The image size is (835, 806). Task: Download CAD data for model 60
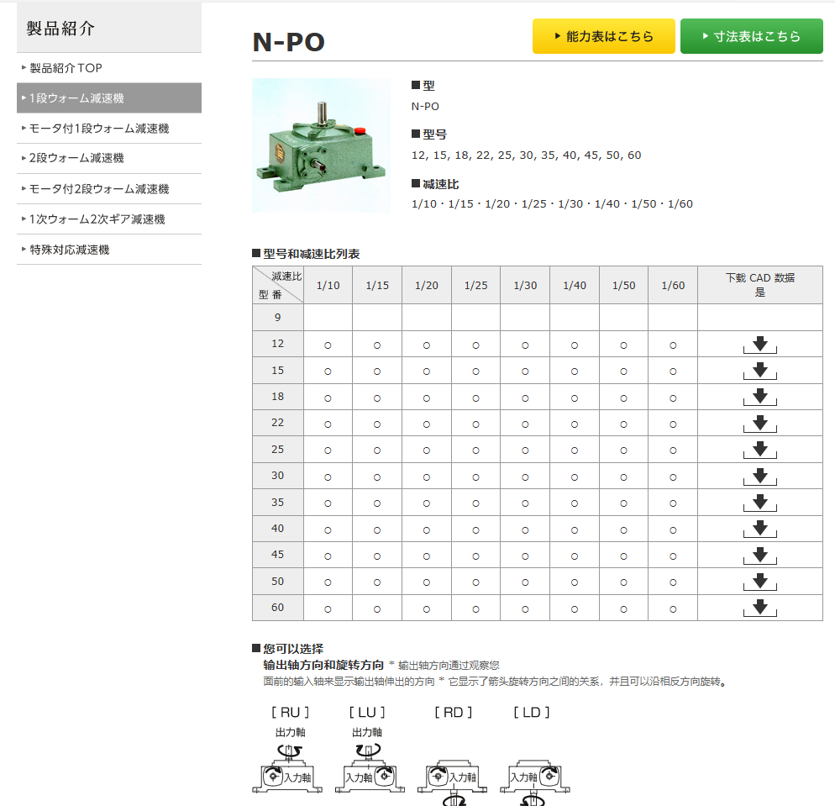coord(759,608)
